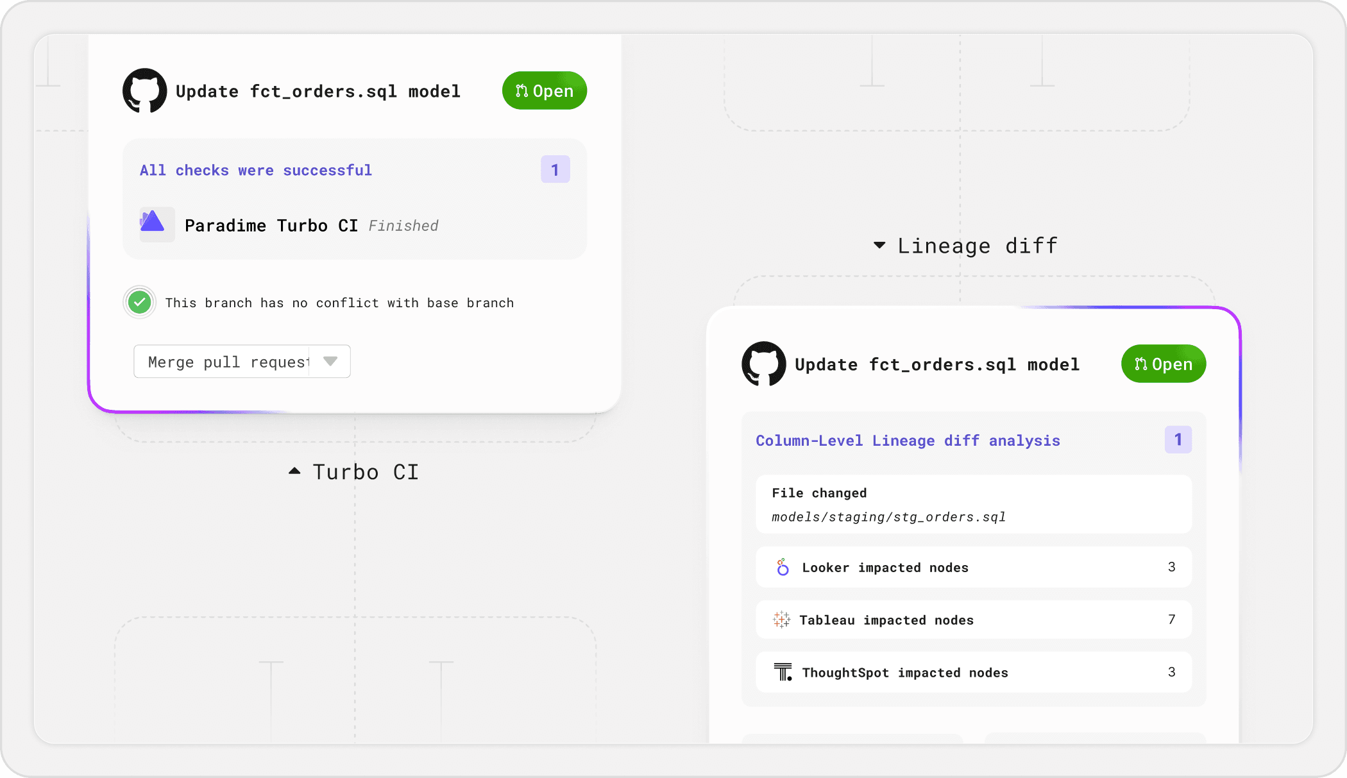Click the Paradime Turbo CI logo icon
Screen dimensions: 1347x778
[x=157, y=224]
